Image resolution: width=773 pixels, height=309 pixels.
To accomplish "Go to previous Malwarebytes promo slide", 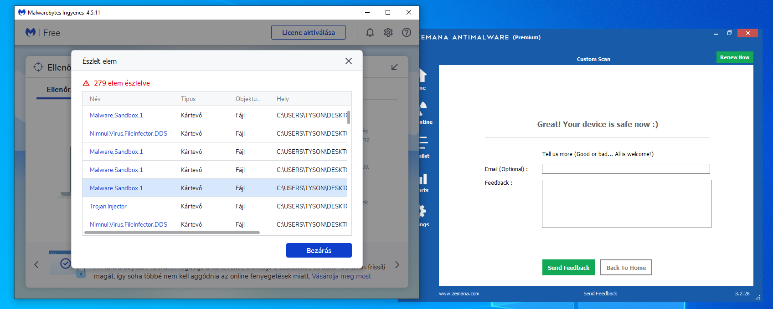I will point(36,264).
